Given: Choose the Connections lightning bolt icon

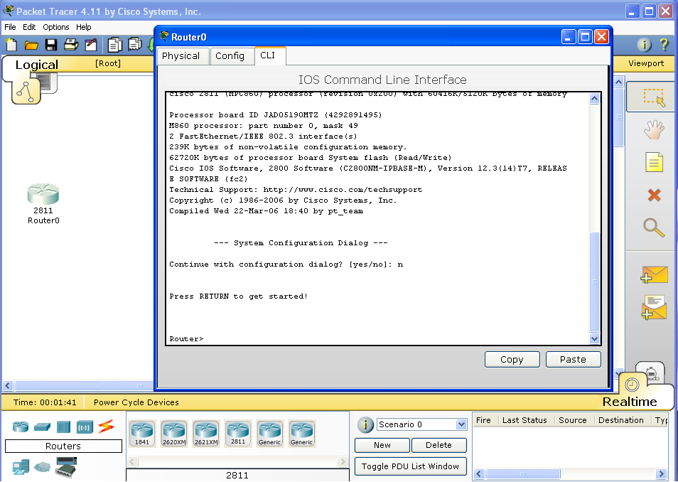Looking at the screenshot, I should tap(106, 426).
